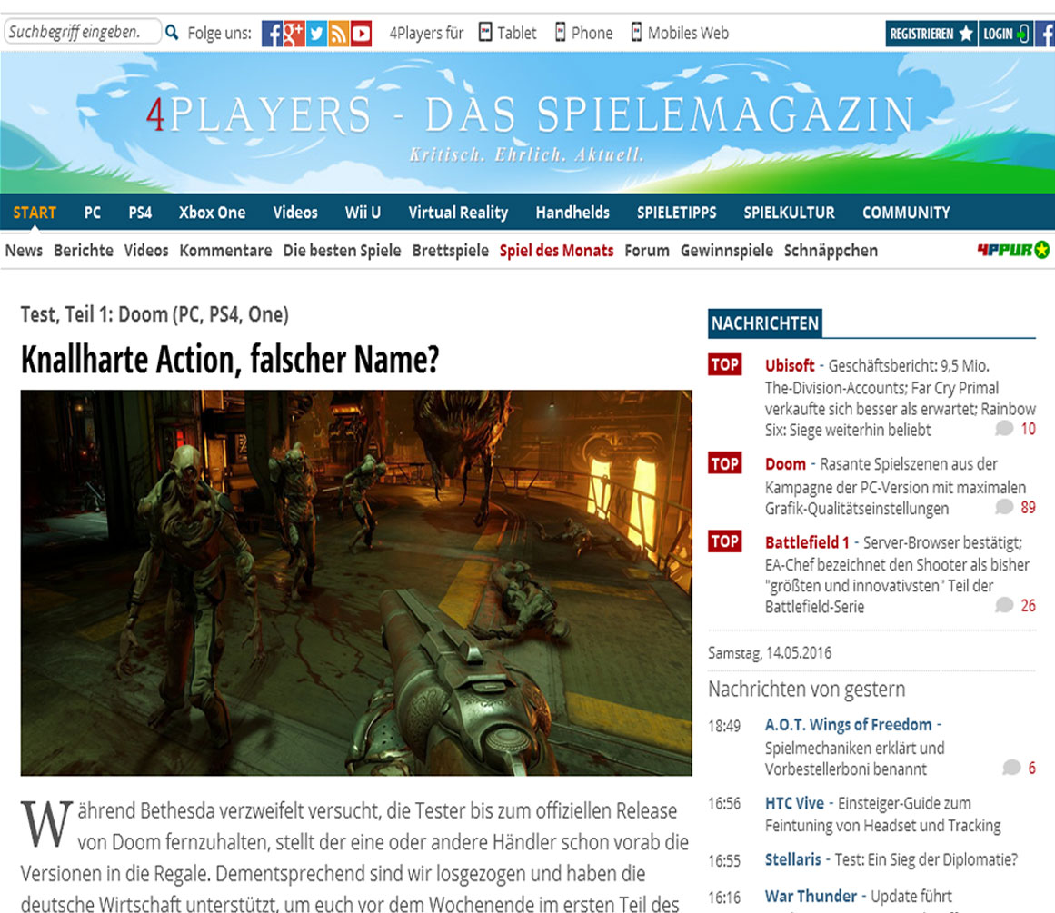This screenshot has width=1055, height=913.
Task: Open the Ubisoft Geschäftsbericht news link
Action: 900,398
